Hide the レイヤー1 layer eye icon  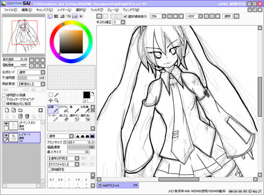point(6,135)
